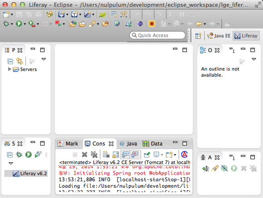
Task: Switch to the Java EE perspective
Action: pyautogui.click(x=219, y=36)
